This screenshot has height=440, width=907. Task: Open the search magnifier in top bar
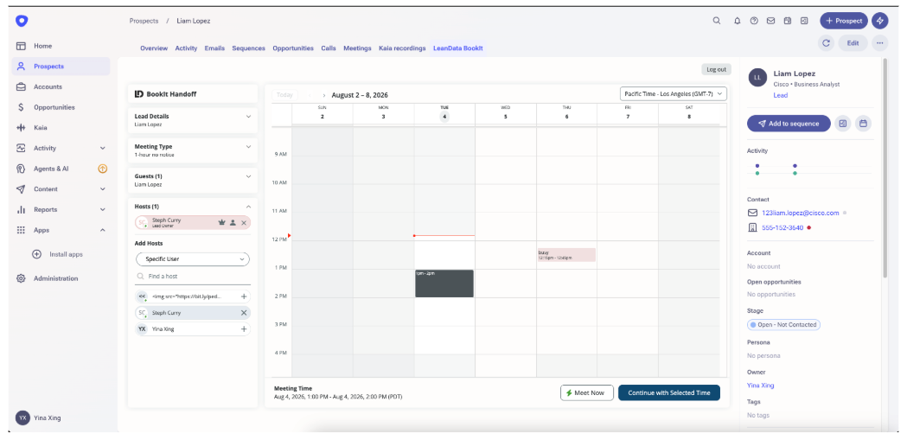pyautogui.click(x=717, y=21)
